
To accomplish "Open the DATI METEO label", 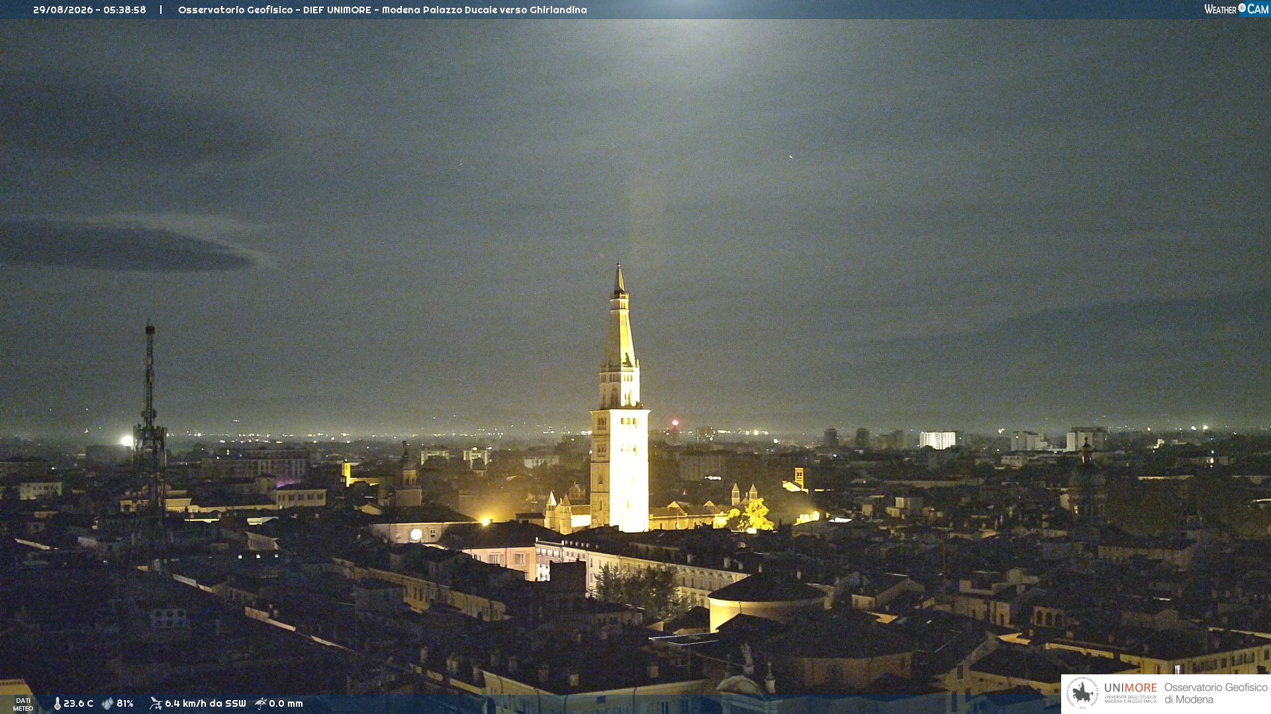I will (x=23, y=704).
